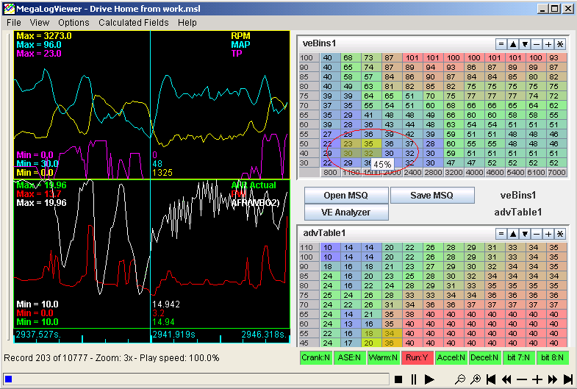Click the equals icon in veBins1 toolbar
The height and width of the screenshot is (389, 577).
coord(501,44)
